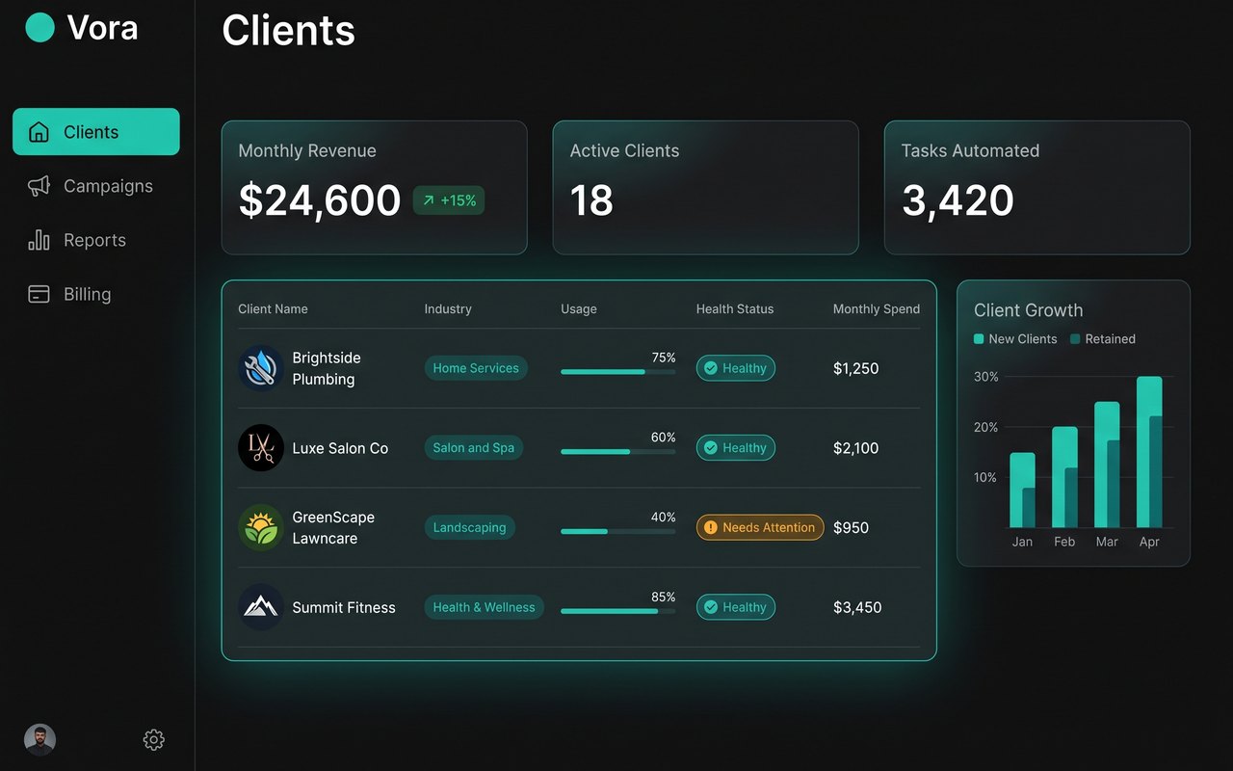
Task: Go to the Campaigns section
Action: tap(96, 186)
